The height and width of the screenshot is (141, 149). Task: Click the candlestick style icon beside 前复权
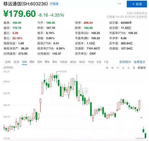[134, 68]
